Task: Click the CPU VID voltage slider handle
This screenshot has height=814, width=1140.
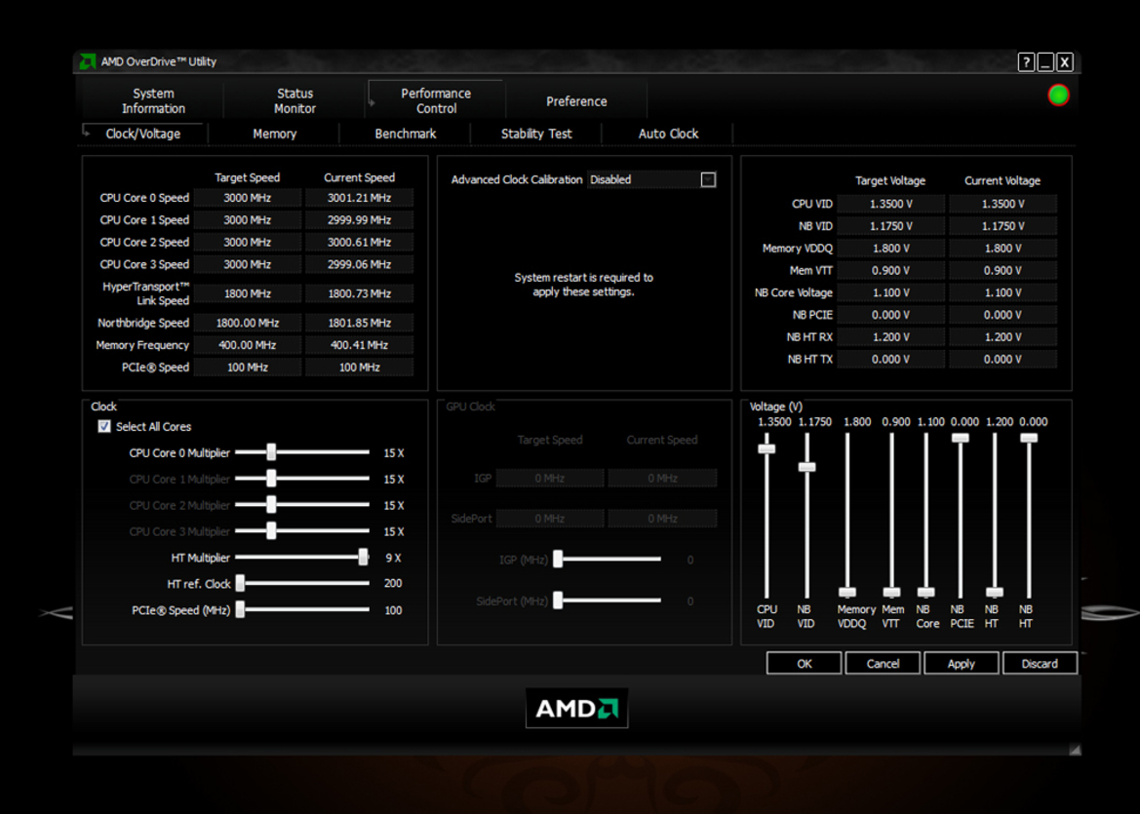Action: click(x=767, y=449)
